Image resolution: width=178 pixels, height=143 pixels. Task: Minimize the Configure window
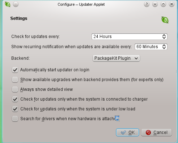[155, 4]
